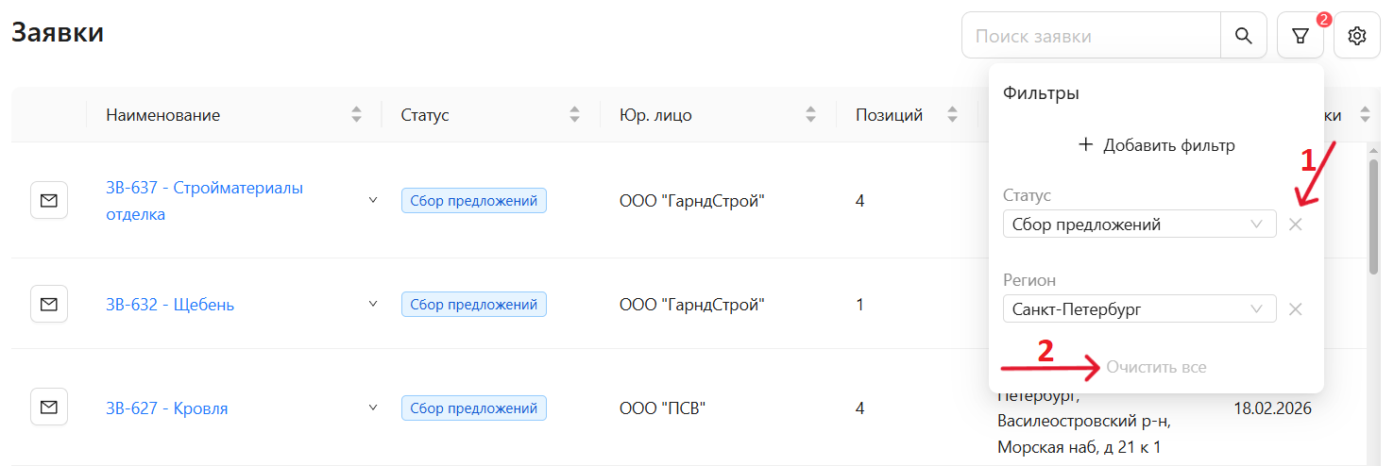Viewport: 1394px width, 466px height.
Task: Open table settings gear icon
Action: click(x=1357, y=36)
